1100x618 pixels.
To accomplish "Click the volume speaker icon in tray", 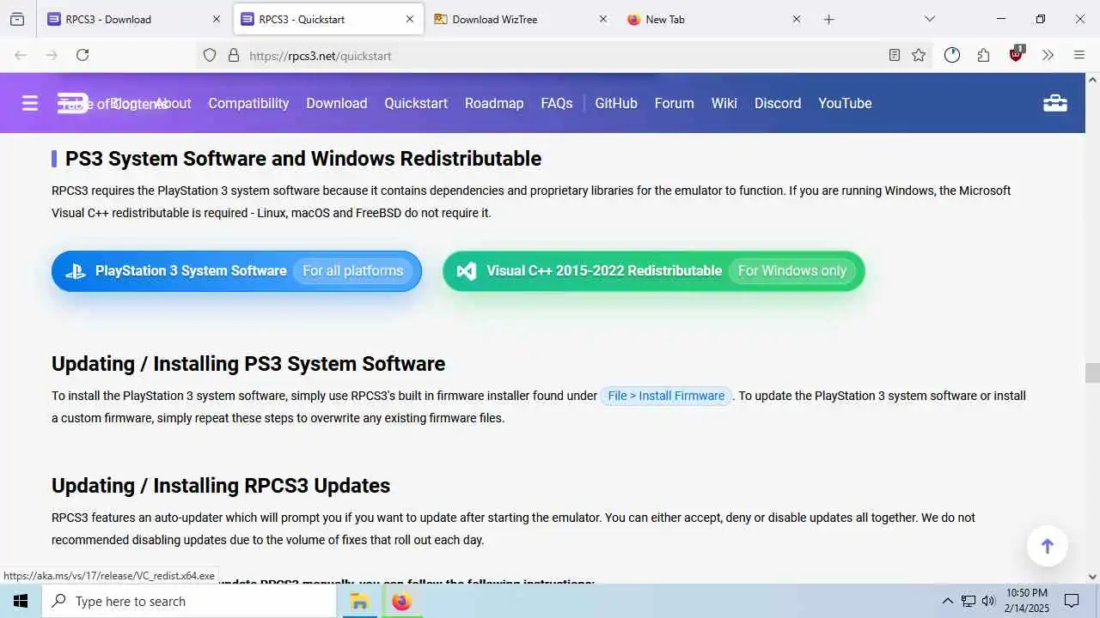I will 988,601.
